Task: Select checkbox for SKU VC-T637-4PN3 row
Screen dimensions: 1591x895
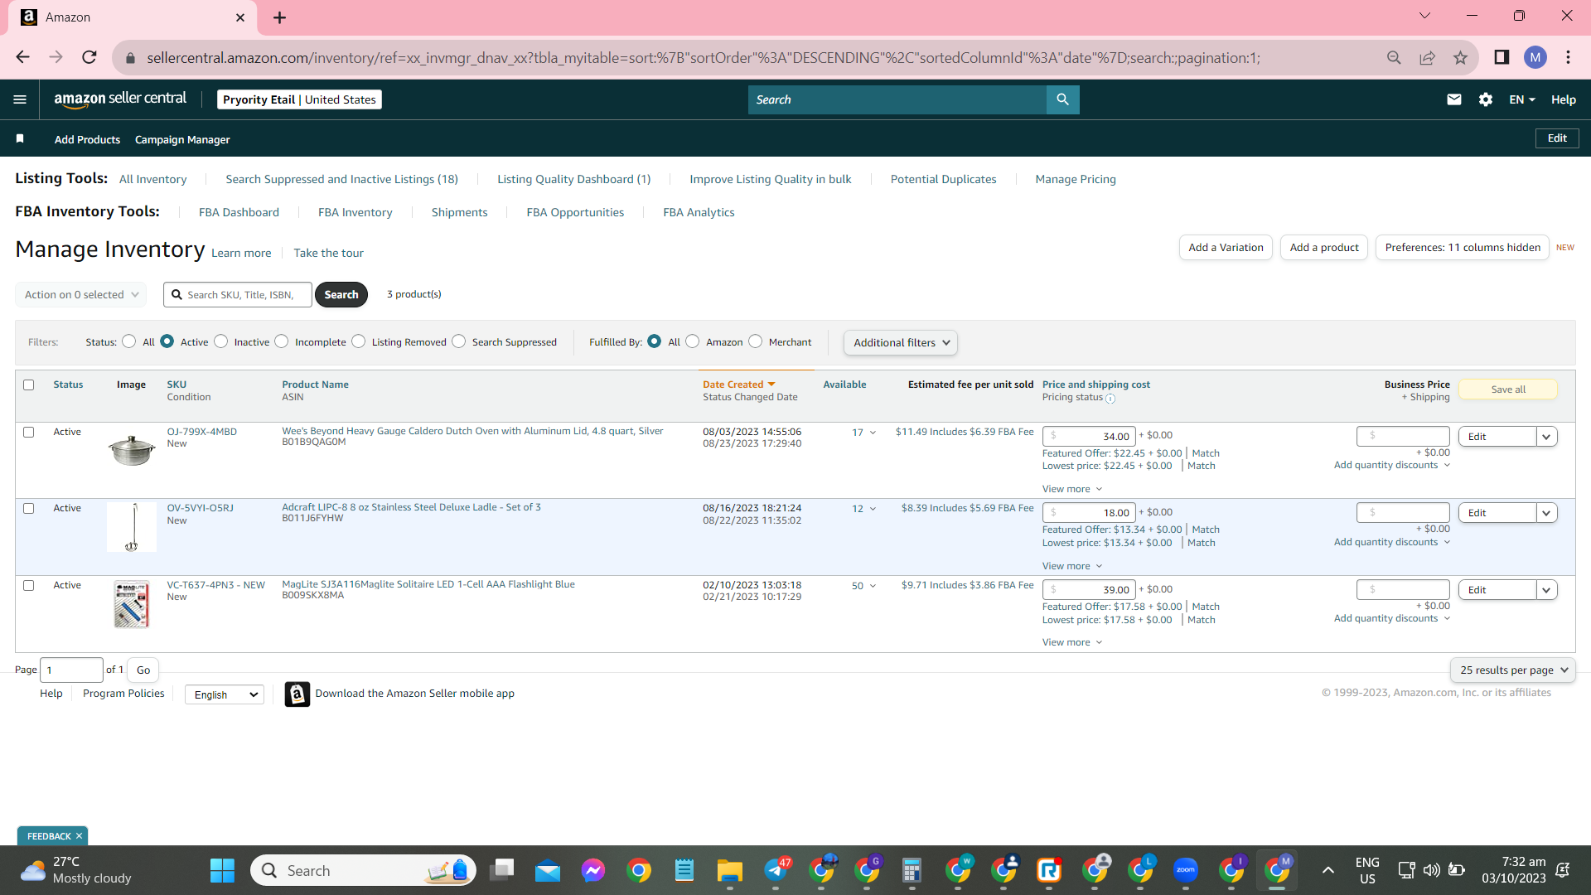Action: [29, 585]
